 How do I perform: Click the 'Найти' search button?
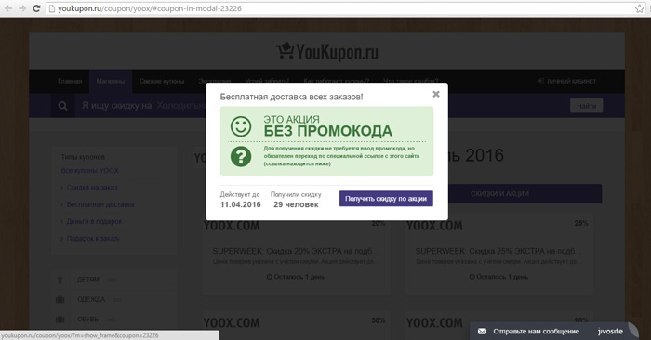tap(586, 106)
